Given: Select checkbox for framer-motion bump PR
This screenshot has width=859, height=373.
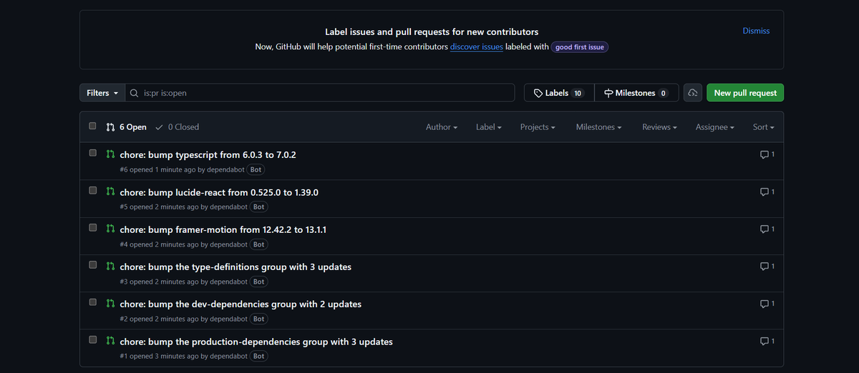Looking at the screenshot, I should click(92, 227).
